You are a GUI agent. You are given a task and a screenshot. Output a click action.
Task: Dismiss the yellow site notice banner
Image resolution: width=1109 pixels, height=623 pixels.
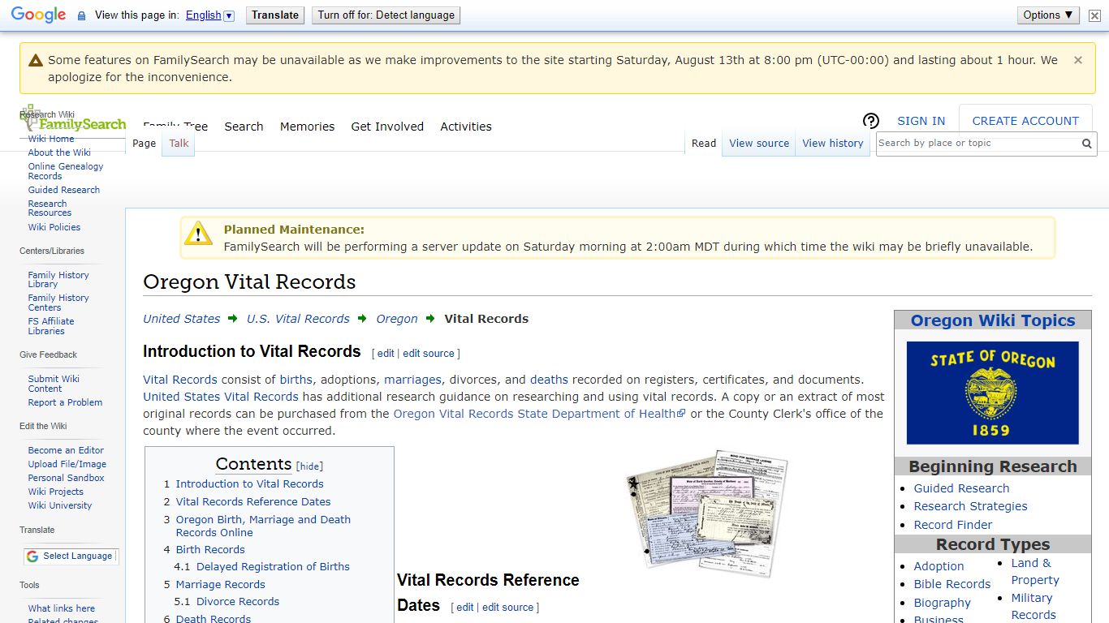[1078, 60]
